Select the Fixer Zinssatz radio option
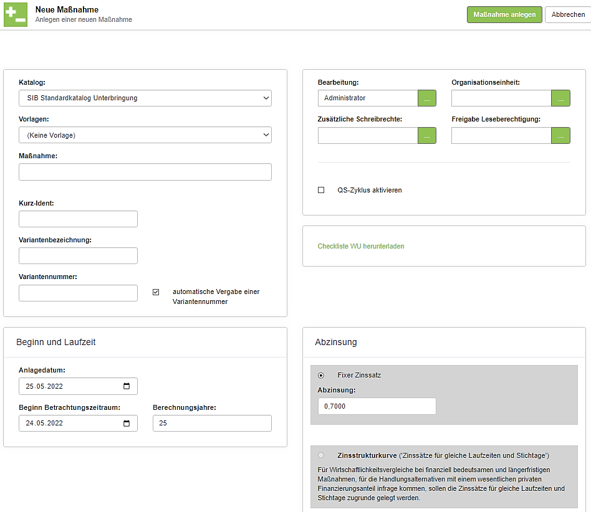591x512 pixels. click(x=321, y=375)
